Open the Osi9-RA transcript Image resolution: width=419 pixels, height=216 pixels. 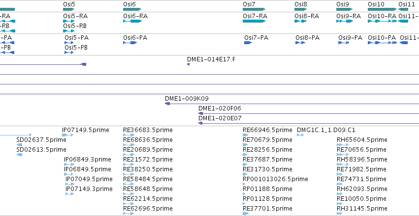[x=345, y=21]
